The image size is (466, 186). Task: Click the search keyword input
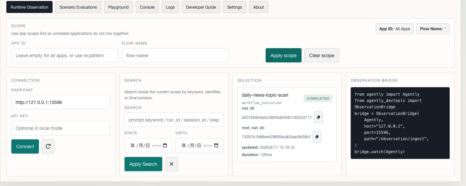pos(174,120)
